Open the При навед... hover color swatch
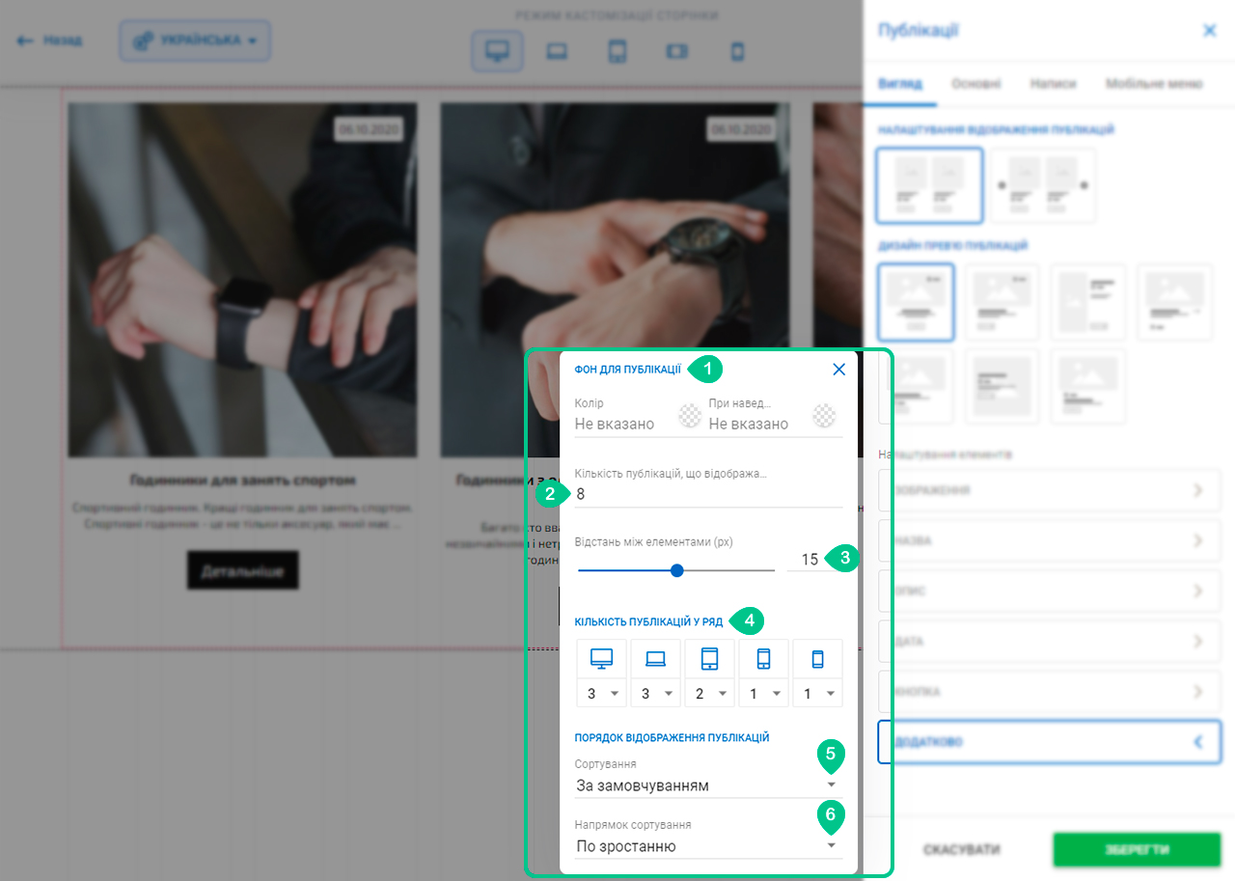Image resolution: width=1235 pixels, height=881 pixels. (824, 416)
